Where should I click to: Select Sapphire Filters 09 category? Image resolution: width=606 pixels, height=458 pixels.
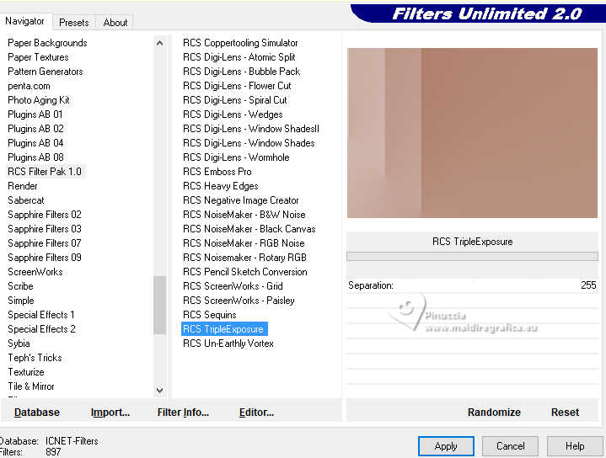tap(45, 257)
